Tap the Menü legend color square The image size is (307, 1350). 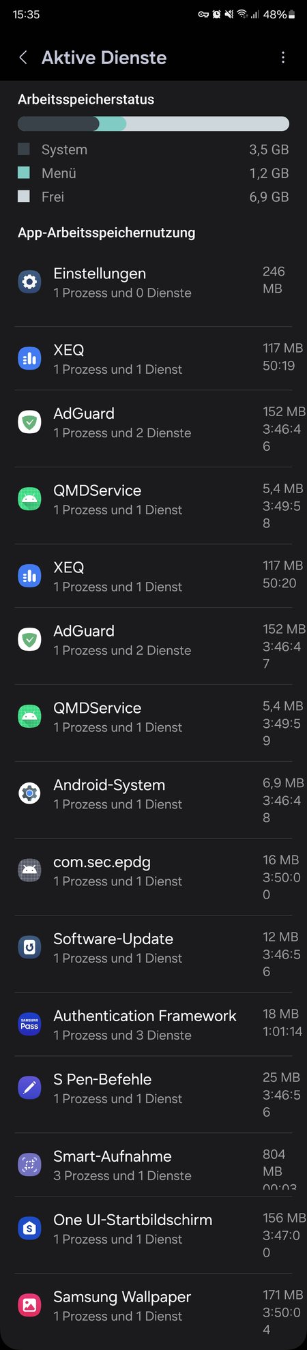24,173
